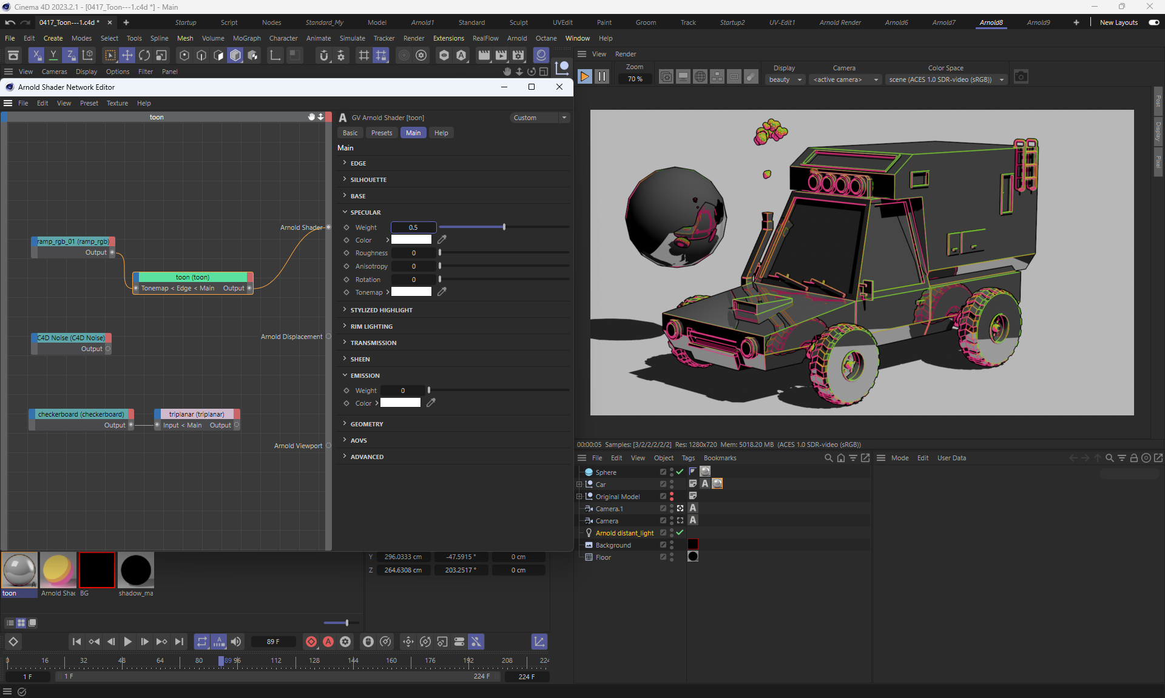Select the toon shader node
Image resolution: width=1165 pixels, height=698 pixels.
click(192, 277)
